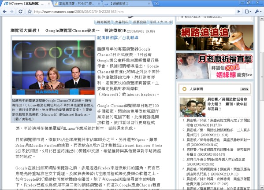Switch to the NOWnews 重點新聞 tab

[x=27, y=4]
